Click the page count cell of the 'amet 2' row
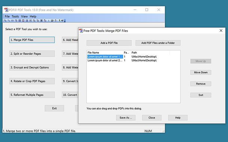This screenshot has width=228, height=142. pos(124,60)
